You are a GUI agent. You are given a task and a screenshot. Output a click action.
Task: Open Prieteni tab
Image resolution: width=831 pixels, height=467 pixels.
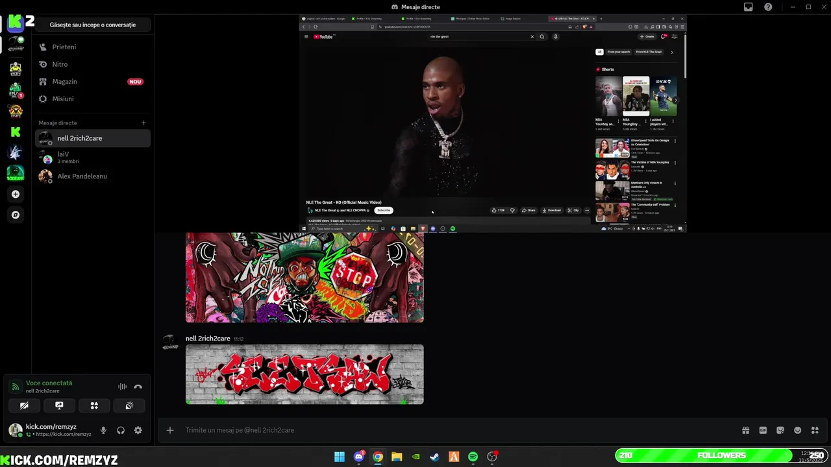(x=92, y=47)
